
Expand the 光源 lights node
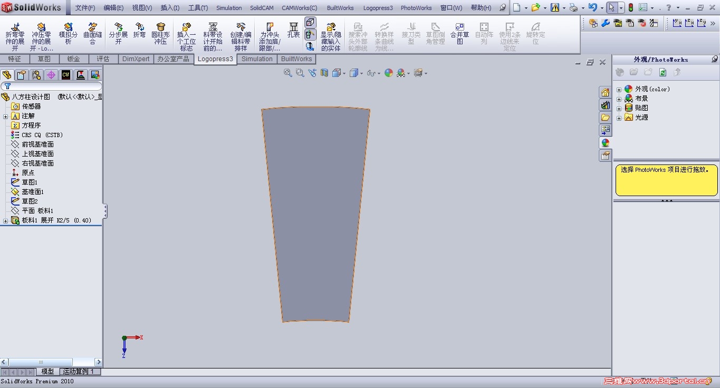(619, 118)
